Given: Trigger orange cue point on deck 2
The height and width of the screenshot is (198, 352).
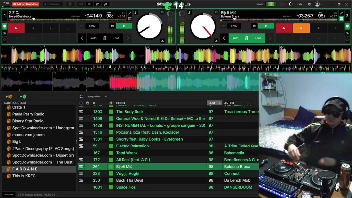Looking at the screenshot, I should click(x=301, y=28).
